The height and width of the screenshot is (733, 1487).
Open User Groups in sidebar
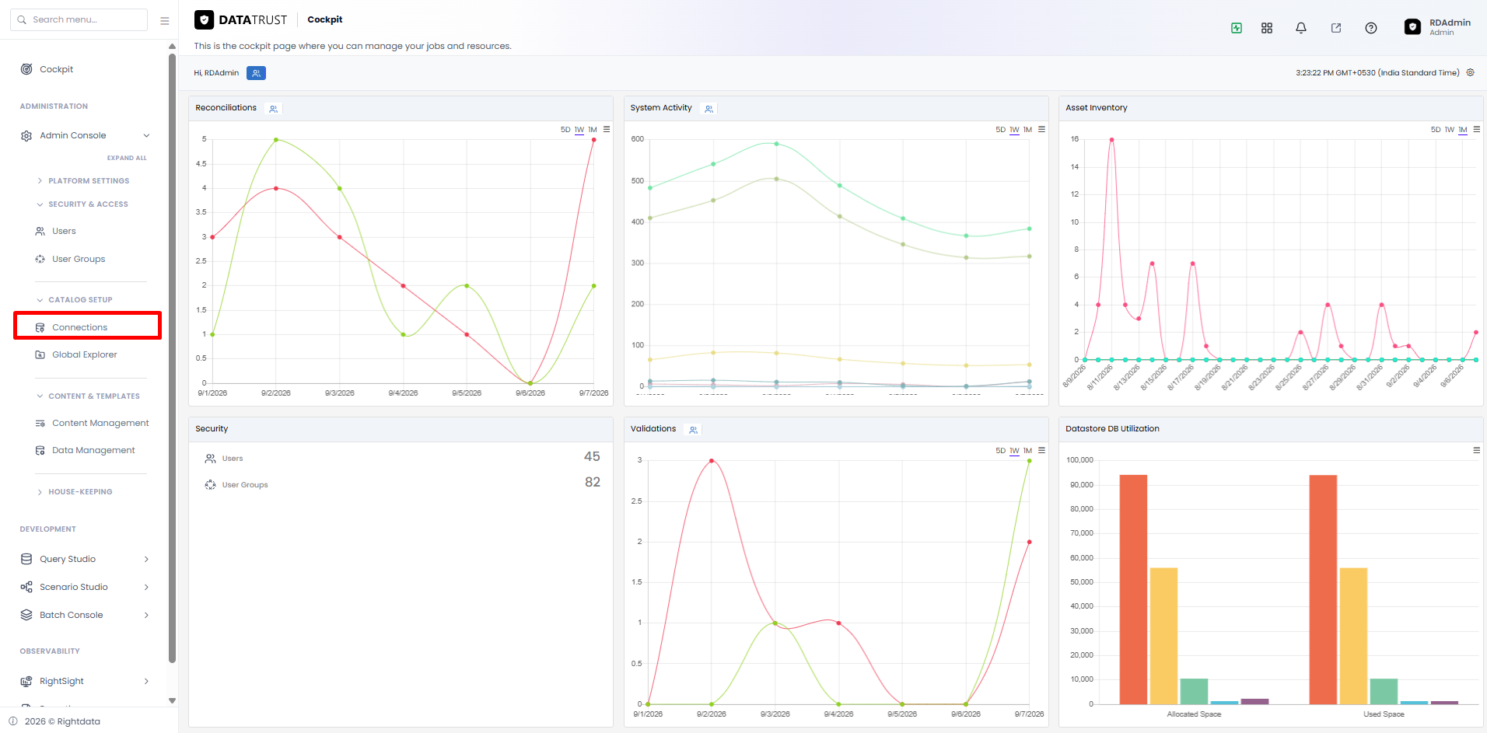[70, 260]
